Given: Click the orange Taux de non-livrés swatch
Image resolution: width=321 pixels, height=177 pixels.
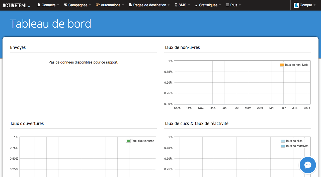Looking at the screenshot, I should (x=282, y=65).
